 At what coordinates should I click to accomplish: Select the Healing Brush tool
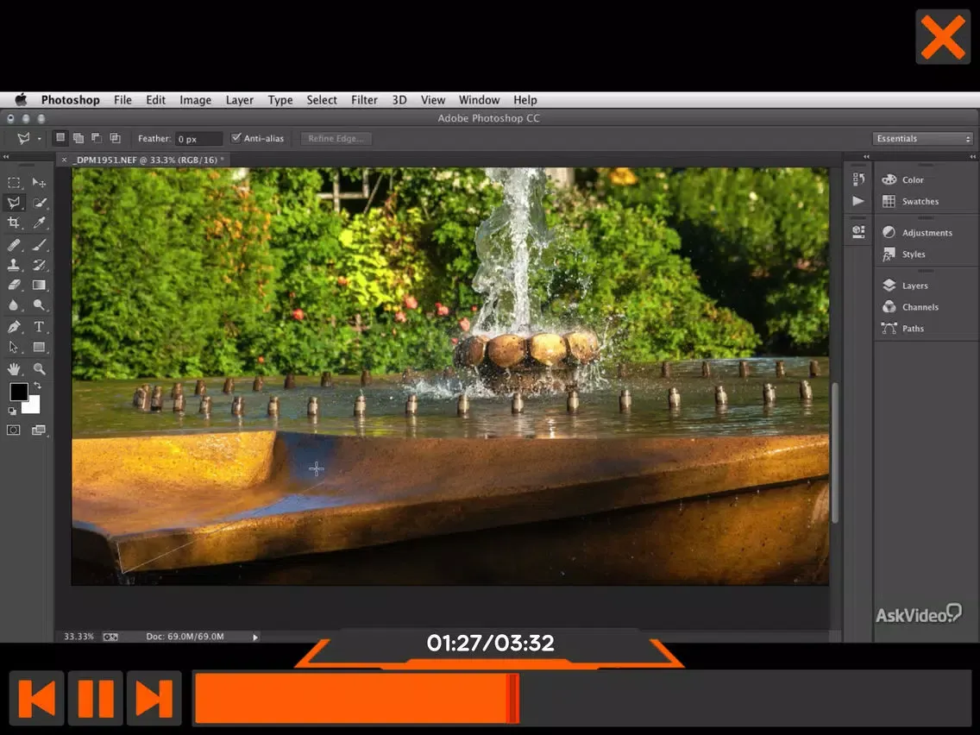pyautogui.click(x=14, y=244)
